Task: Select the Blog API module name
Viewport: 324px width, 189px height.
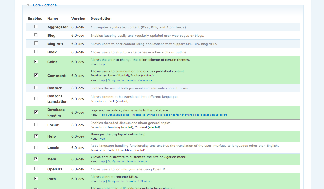Action: (x=55, y=44)
